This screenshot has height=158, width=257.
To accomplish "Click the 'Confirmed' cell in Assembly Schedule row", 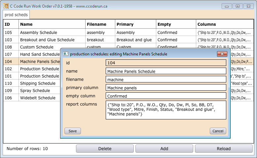I will 176,33.
